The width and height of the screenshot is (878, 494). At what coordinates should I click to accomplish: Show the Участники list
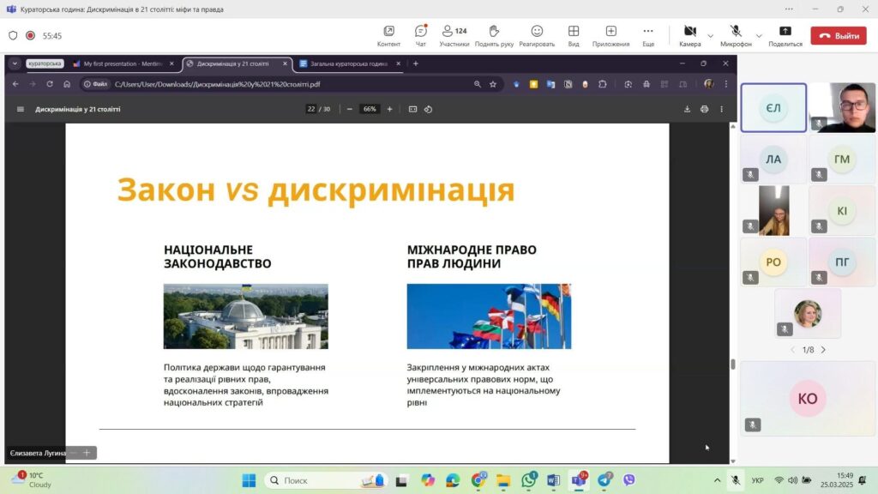pos(454,35)
